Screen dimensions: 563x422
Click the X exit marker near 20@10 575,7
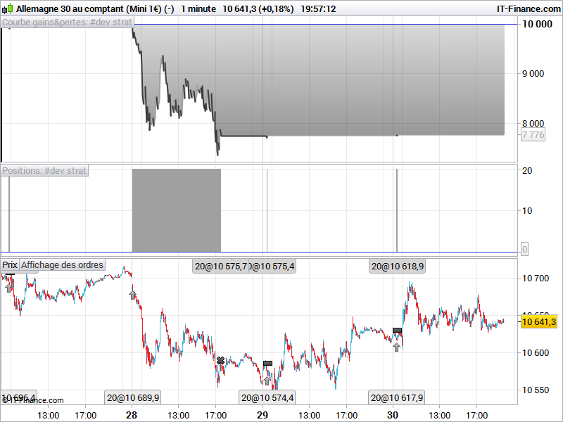point(220,360)
